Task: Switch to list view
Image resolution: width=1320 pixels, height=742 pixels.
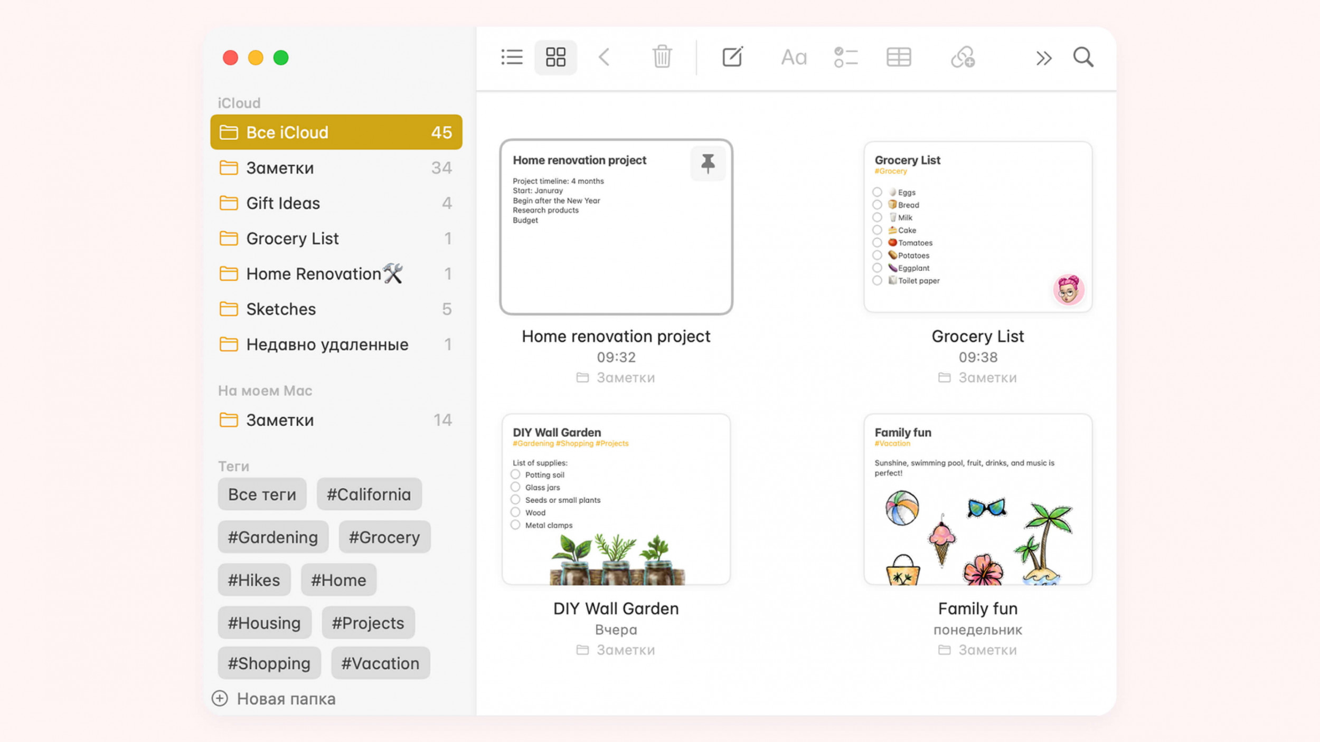Action: click(512, 57)
